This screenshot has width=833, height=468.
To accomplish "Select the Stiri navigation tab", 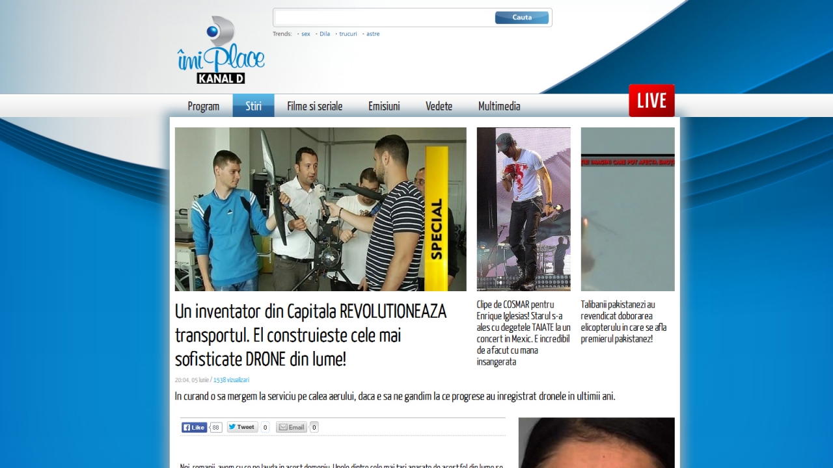I will pos(253,106).
